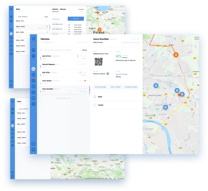Click the 92% delivery progress bar

pyautogui.click(x=126, y=58)
